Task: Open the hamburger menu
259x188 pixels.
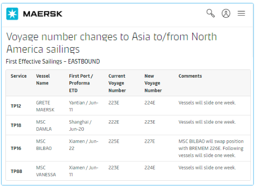Action: pyautogui.click(x=241, y=13)
